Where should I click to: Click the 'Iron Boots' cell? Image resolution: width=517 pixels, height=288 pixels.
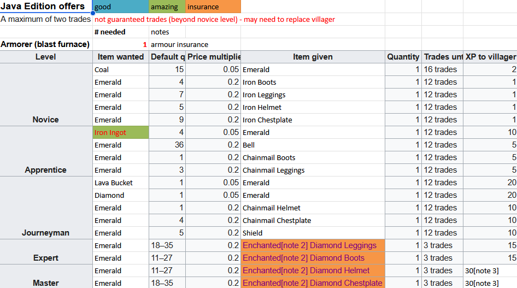pos(313,82)
